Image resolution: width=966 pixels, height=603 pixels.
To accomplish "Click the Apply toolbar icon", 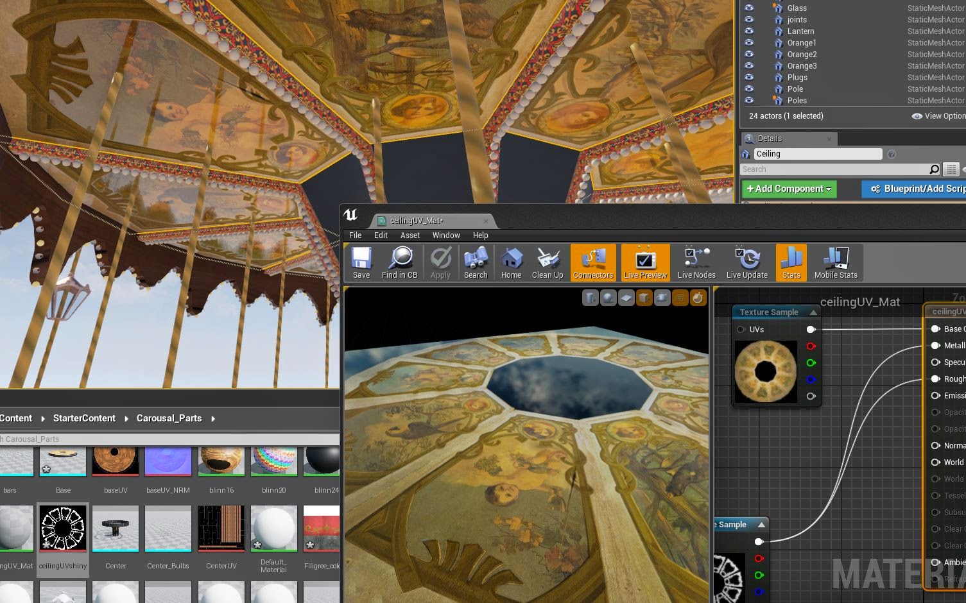I will (x=440, y=262).
